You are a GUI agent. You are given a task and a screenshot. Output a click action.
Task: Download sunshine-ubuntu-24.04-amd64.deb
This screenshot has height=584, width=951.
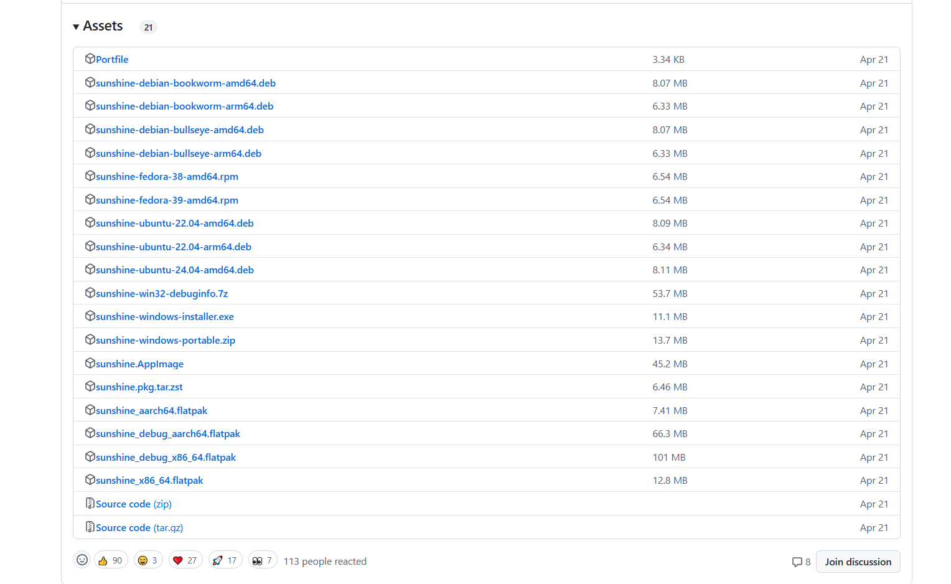pyautogui.click(x=175, y=270)
